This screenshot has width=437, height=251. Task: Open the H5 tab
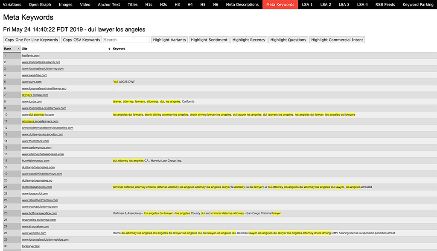(203, 4)
